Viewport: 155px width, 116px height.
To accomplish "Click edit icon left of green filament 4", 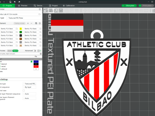I will pyautogui.click(x=17, y=32).
